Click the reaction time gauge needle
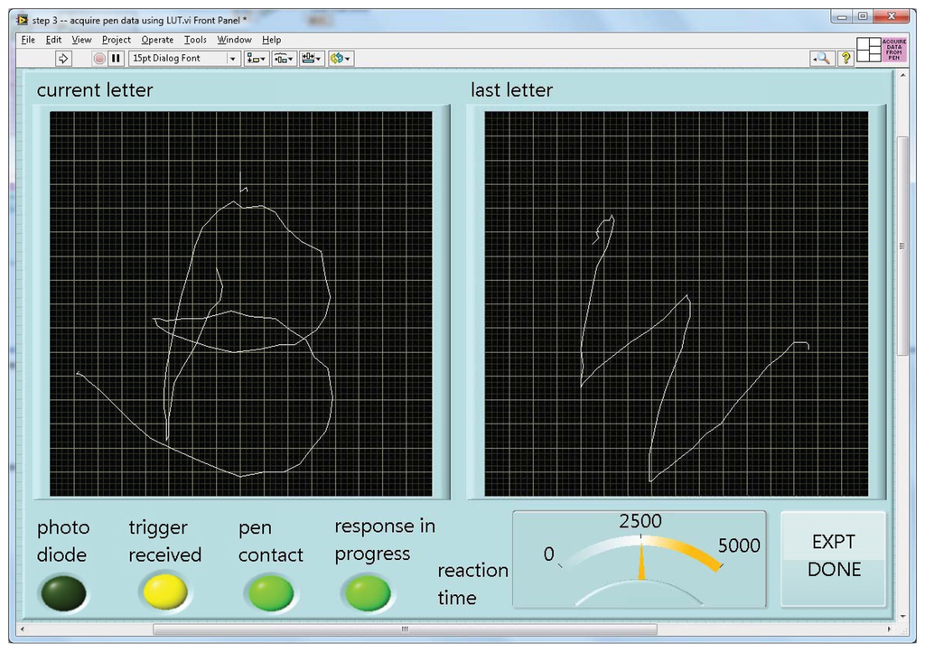This screenshot has width=925, height=652. click(642, 564)
